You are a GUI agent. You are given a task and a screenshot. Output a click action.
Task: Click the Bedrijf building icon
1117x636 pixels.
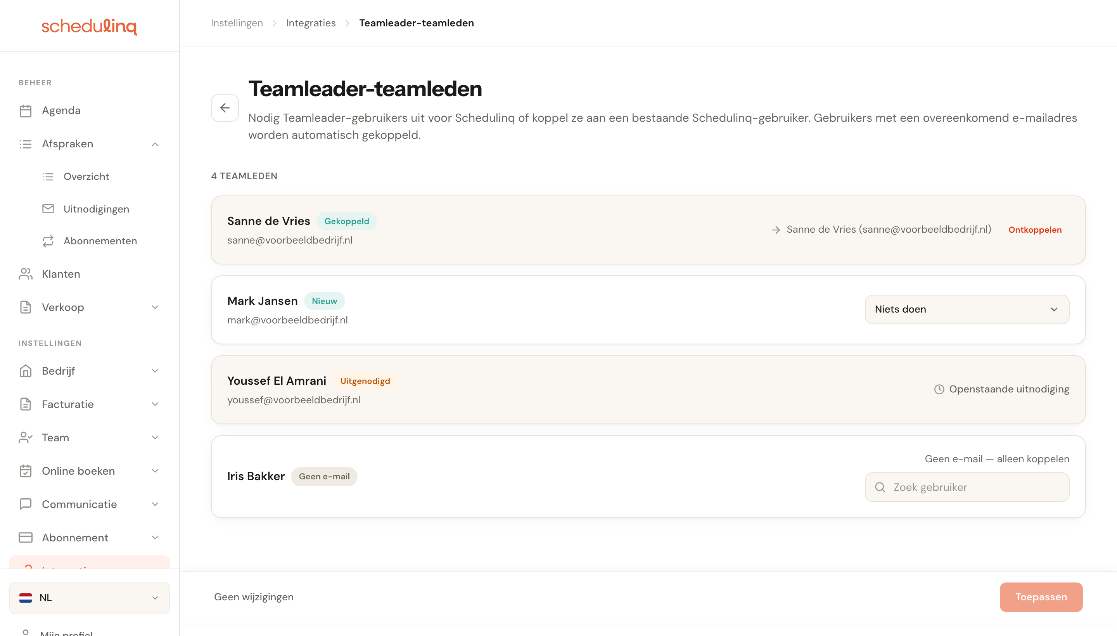click(x=26, y=371)
